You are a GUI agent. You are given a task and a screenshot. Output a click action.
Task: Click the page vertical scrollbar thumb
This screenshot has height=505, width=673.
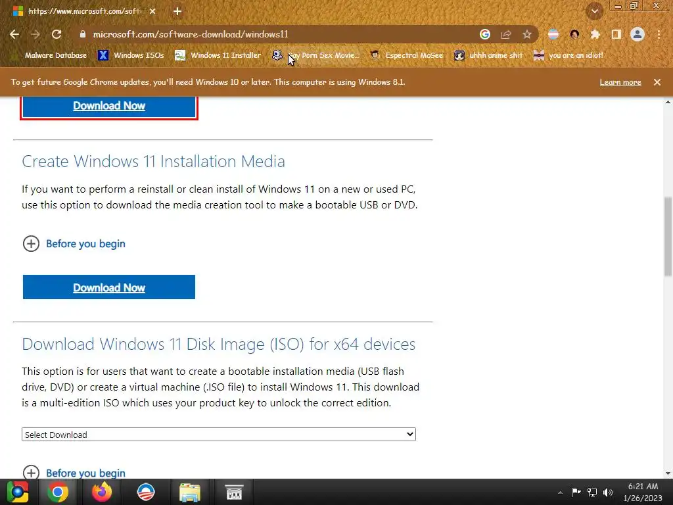point(668,237)
